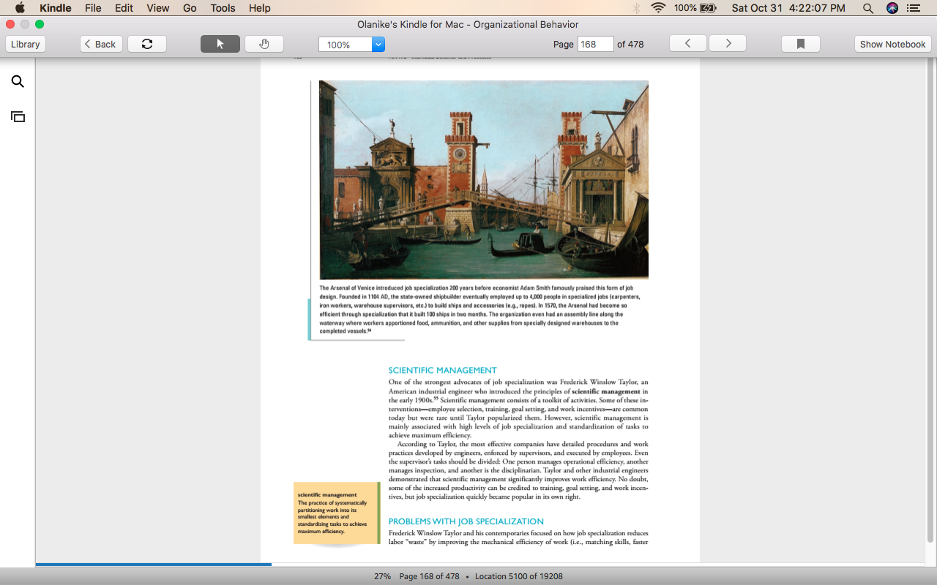Click the Back button

click(101, 44)
